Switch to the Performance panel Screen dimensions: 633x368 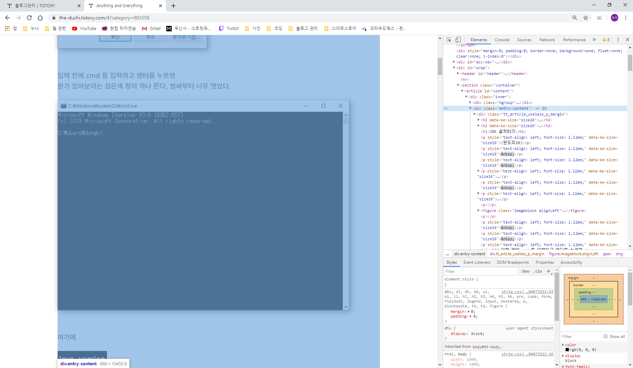[x=574, y=40]
